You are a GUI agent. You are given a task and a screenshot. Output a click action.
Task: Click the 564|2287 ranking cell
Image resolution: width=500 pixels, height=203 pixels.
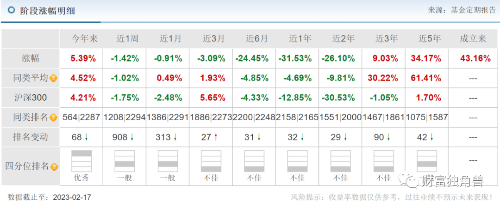tap(81, 117)
